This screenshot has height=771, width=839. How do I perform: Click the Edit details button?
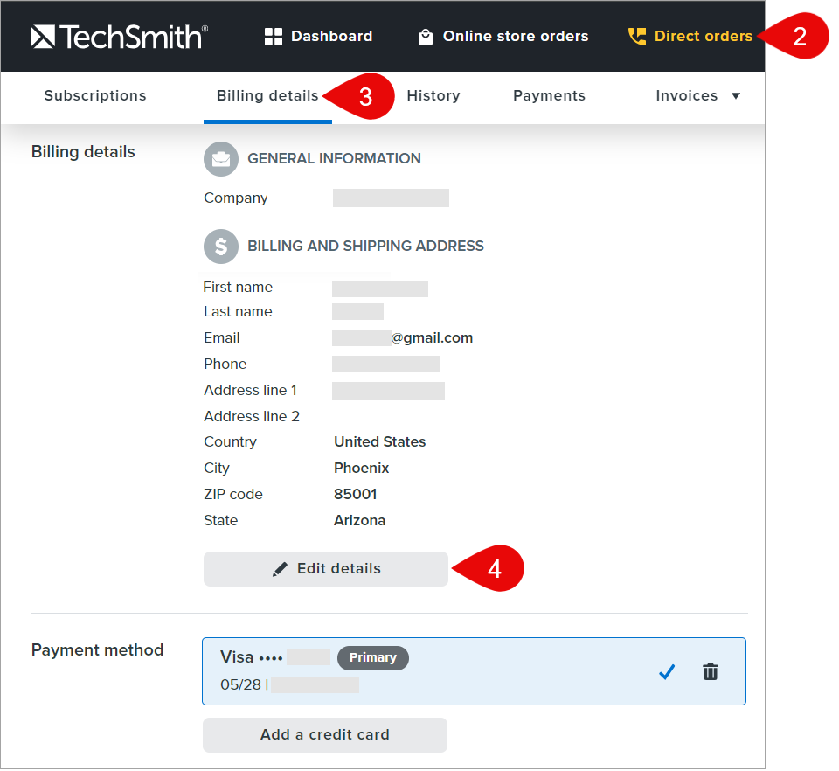click(x=325, y=569)
